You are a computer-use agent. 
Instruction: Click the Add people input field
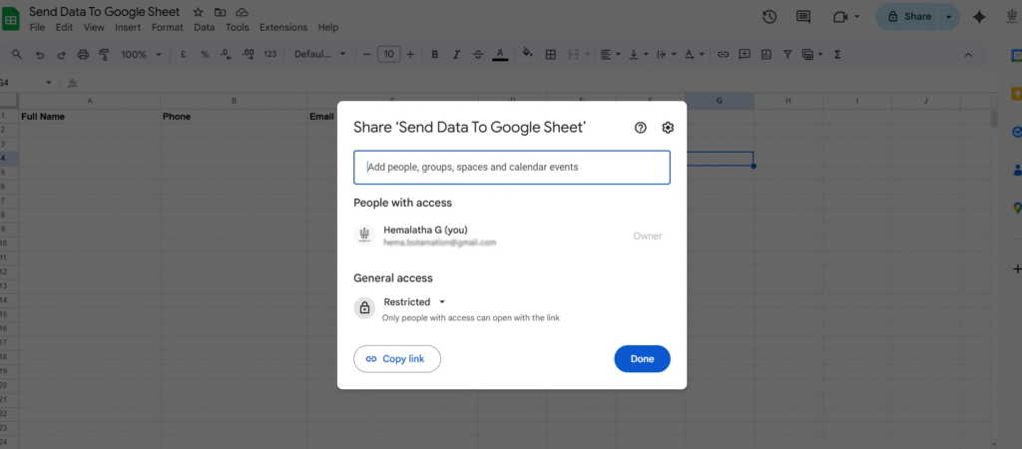[511, 167]
